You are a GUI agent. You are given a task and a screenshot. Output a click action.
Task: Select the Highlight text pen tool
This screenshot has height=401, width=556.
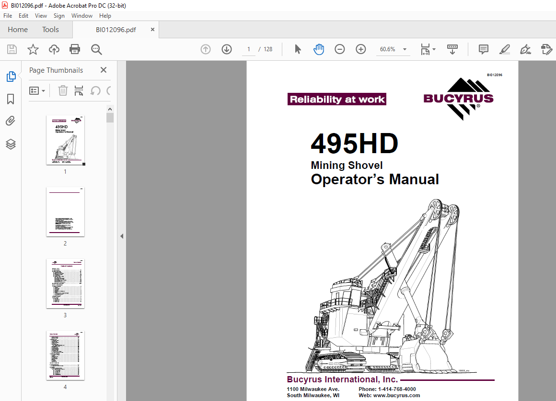pyautogui.click(x=505, y=49)
